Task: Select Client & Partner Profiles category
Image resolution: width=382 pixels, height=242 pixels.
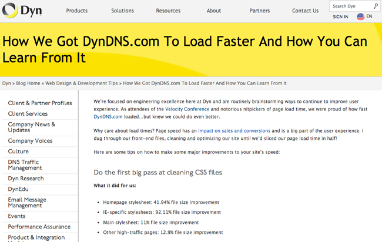Action: pyautogui.click(x=40, y=103)
